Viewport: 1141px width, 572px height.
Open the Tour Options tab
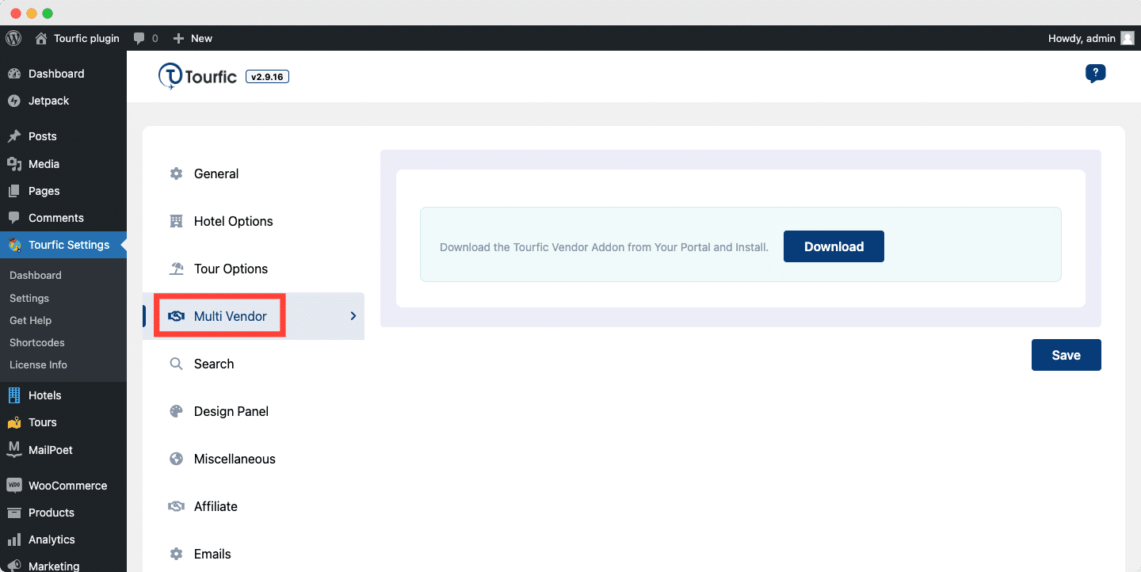pyautogui.click(x=254, y=269)
